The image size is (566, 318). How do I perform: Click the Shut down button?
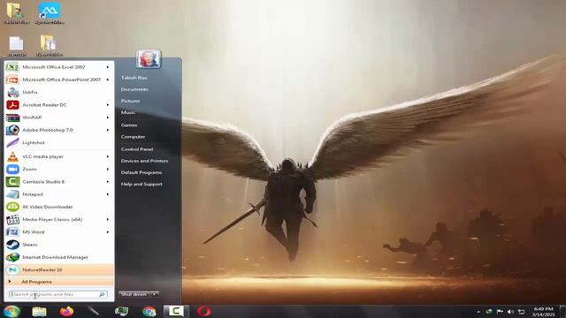[x=134, y=294]
